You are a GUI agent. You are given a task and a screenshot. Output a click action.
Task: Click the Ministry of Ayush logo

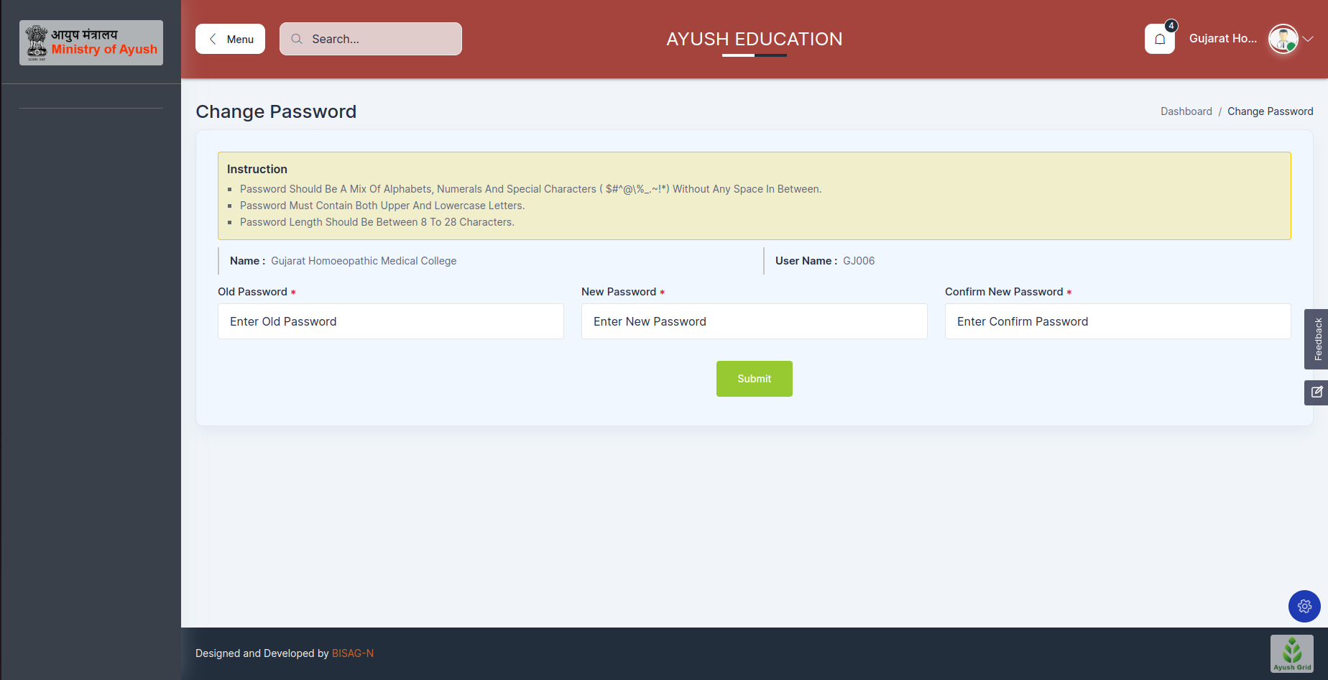(91, 42)
